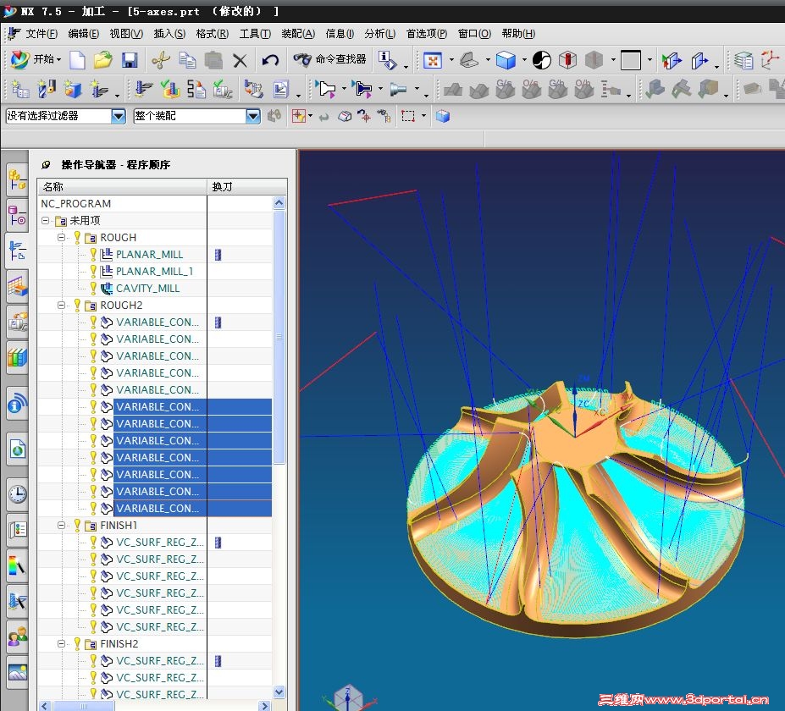Screen dimensions: 785x711
Task: Click the Generate Tool Path icon
Action: click(x=144, y=89)
